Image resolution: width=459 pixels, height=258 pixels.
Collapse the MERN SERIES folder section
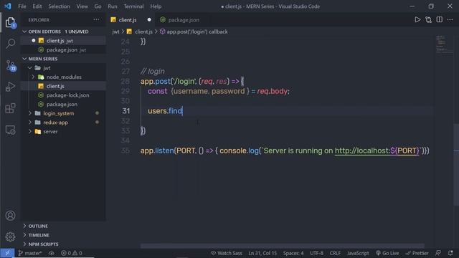(x=24, y=59)
